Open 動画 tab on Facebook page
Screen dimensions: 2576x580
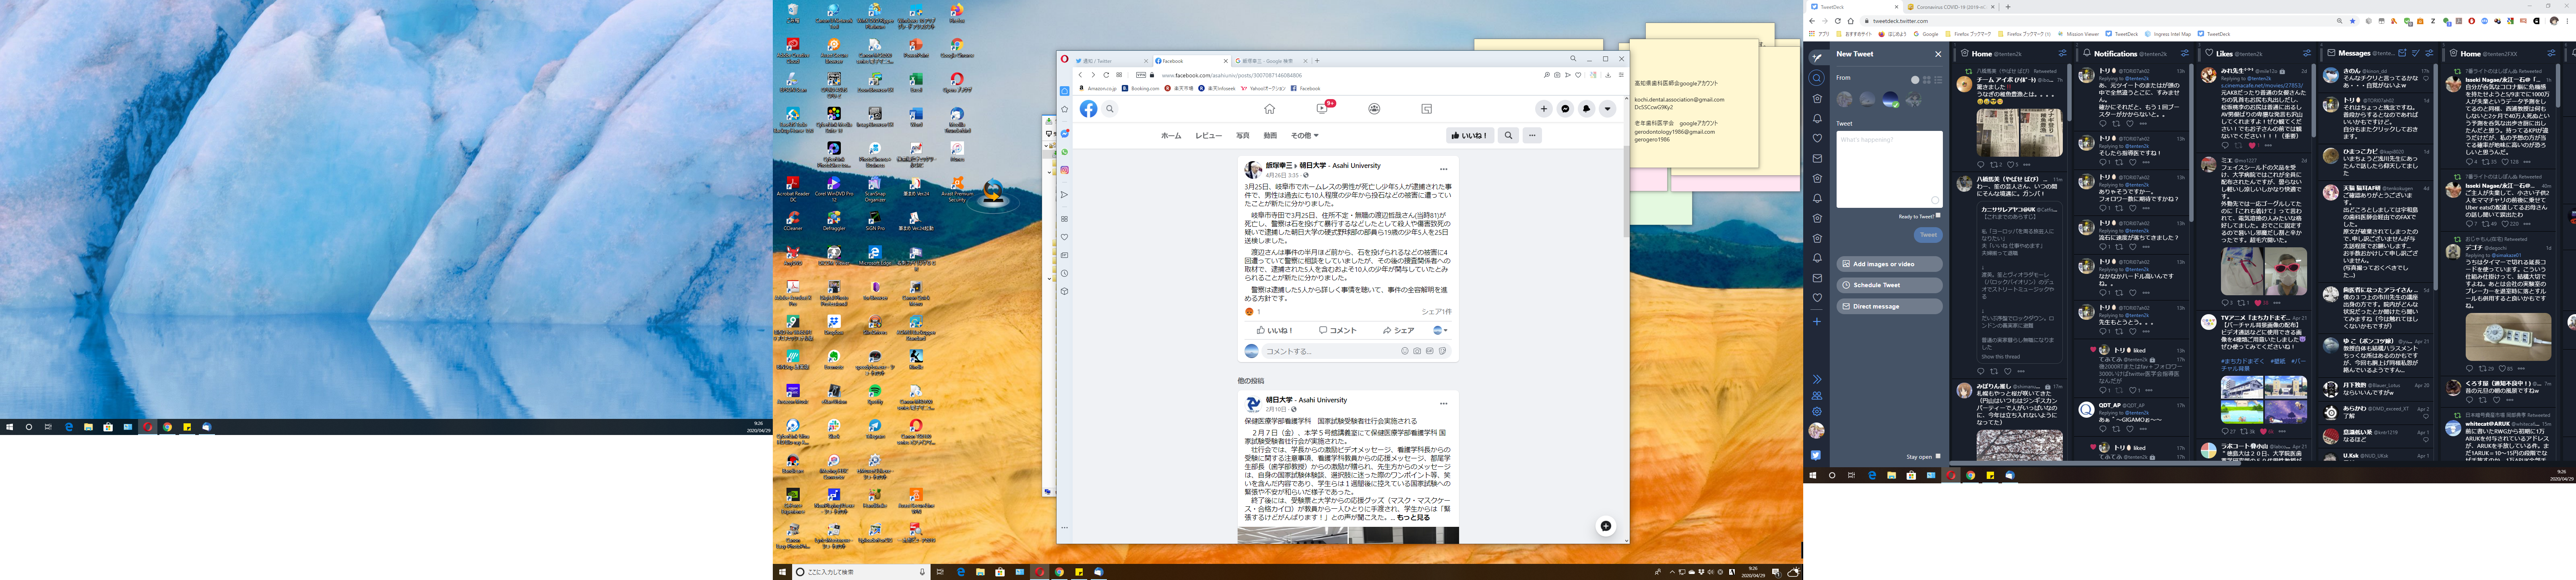click(1270, 135)
